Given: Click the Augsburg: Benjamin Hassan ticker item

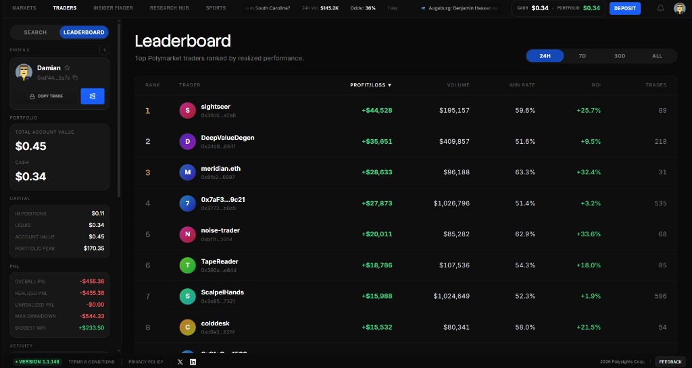Looking at the screenshot, I should (460, 8).
